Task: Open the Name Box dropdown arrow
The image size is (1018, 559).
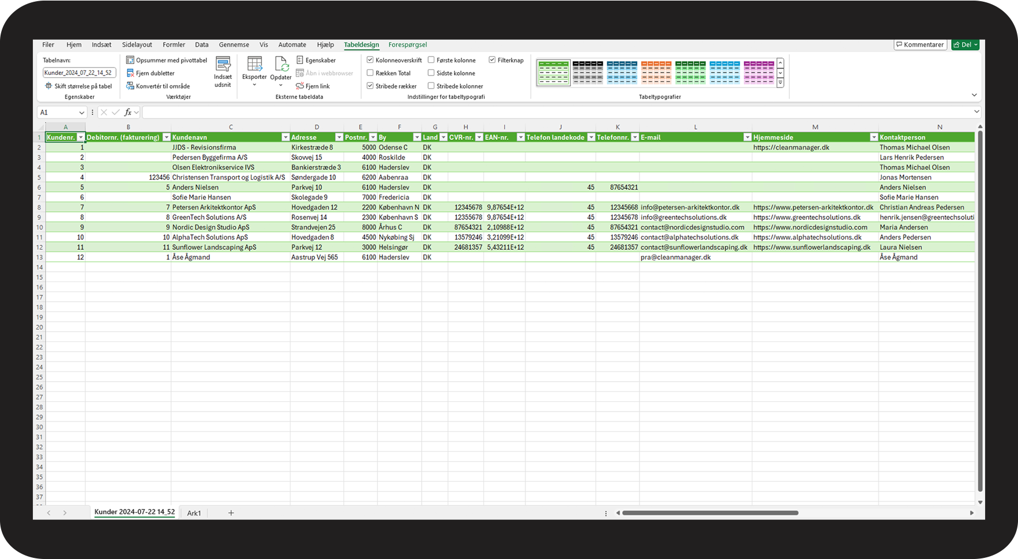Action: click(81, 112)
